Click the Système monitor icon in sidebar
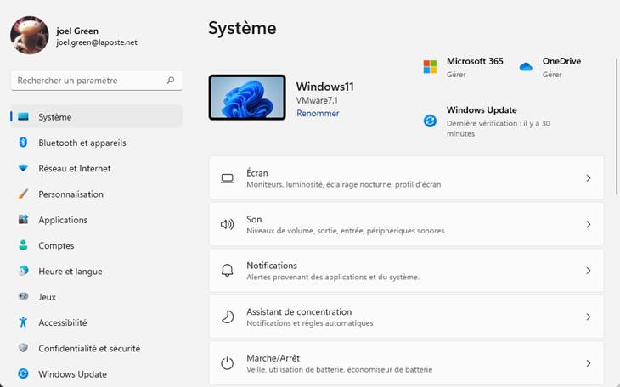 [x=23, y=116]
